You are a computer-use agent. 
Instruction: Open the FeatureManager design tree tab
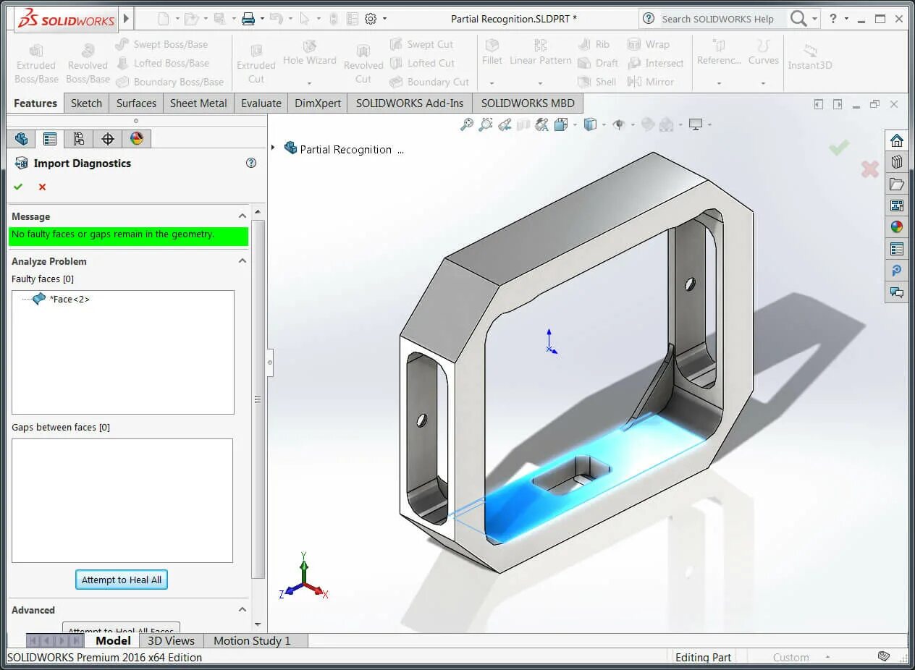point(21,138)
